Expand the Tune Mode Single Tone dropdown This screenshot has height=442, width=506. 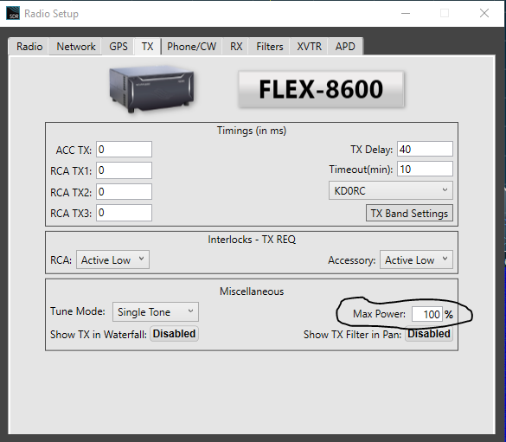(x=156, y=312)
